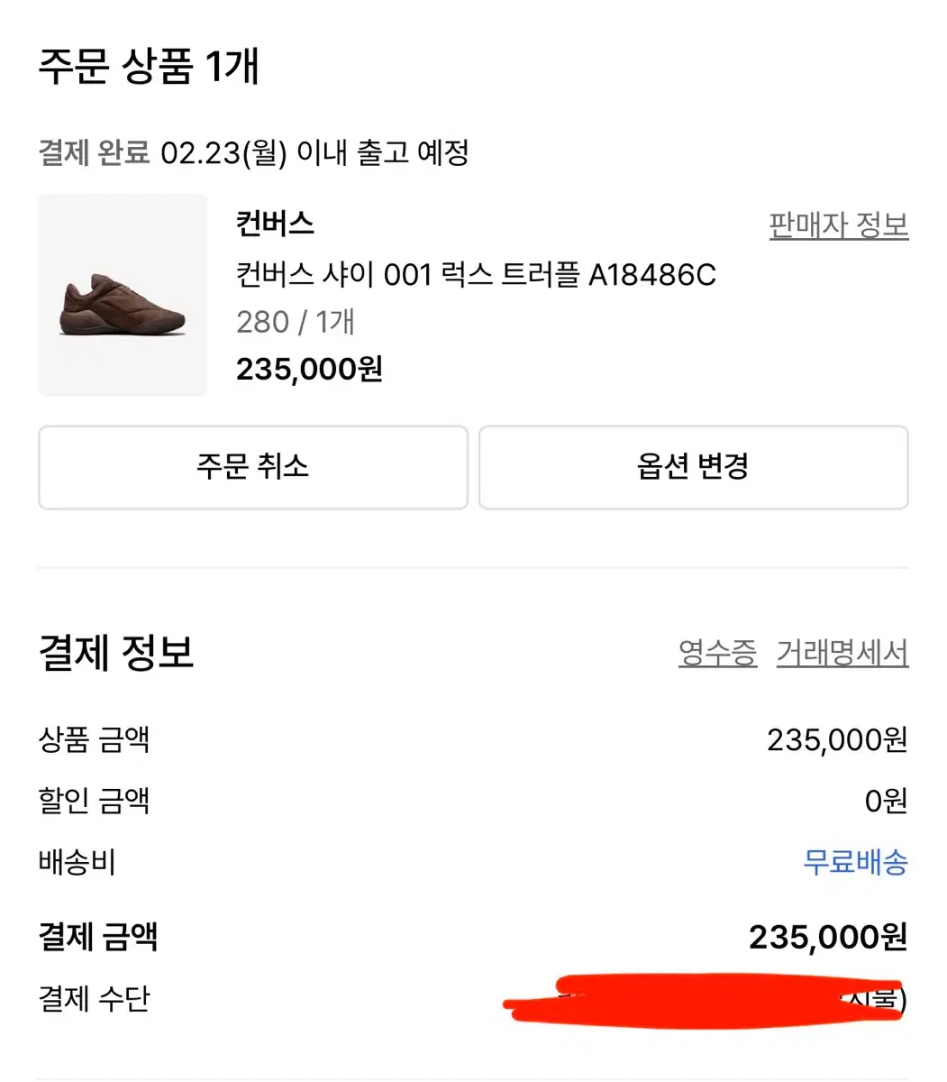Tap the 배송비 row label
The image size is (947, 1082).
pyautogui.click(x=77, y=863)
